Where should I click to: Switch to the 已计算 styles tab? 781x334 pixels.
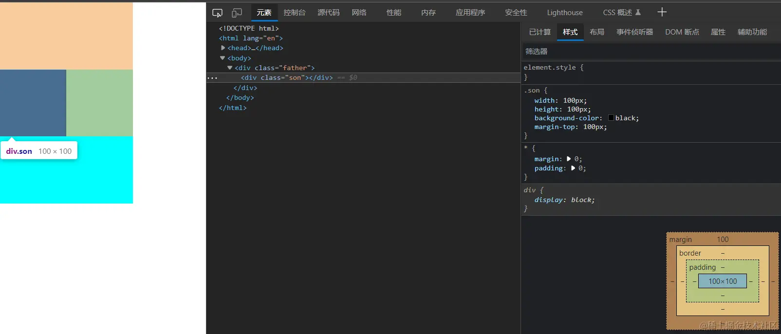(539, 32)
